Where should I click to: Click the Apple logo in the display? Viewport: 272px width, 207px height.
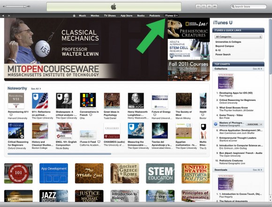click(113, 7)
